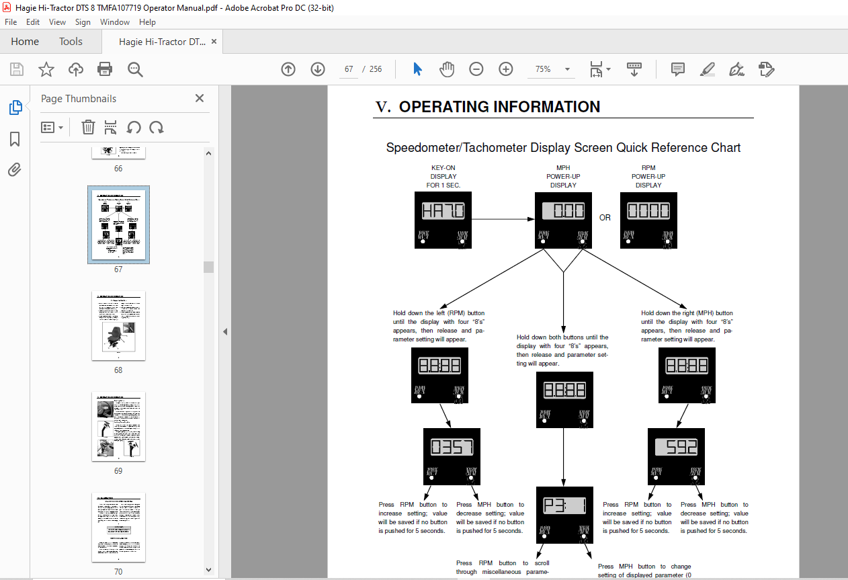Close the Hagie Hi-Tractor document tab
The image size is (848, 580).
(x=214, y=42)
